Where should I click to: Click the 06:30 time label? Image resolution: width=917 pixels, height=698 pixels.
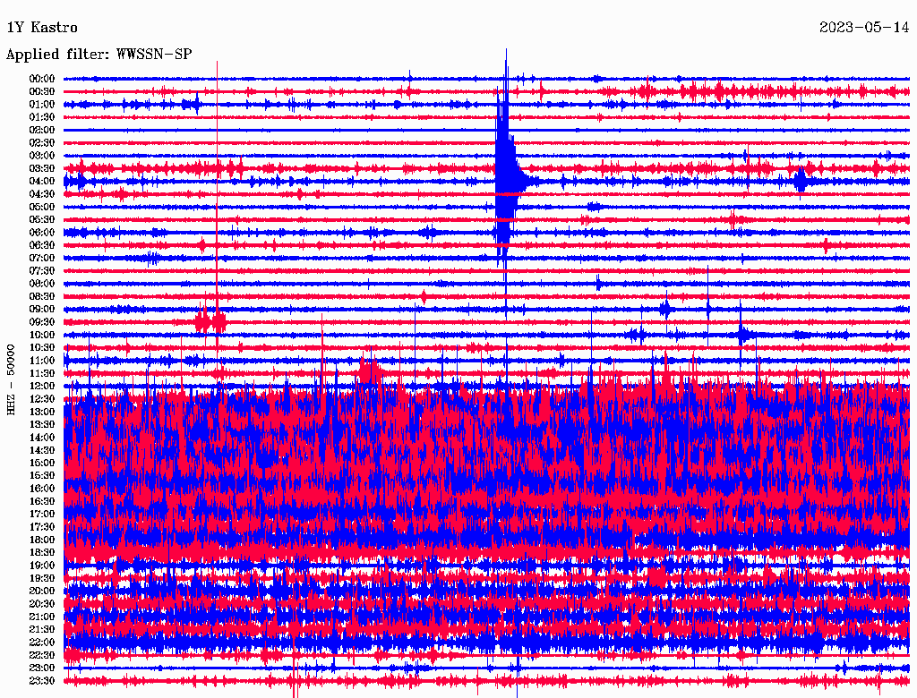42,245
